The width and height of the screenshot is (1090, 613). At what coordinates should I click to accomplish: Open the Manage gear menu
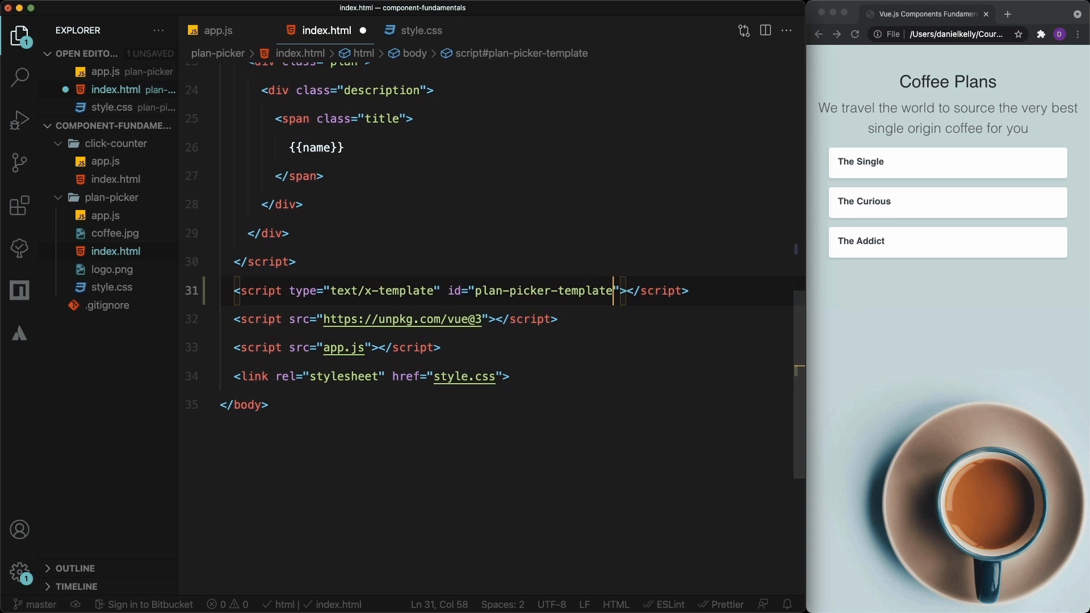tap(20, 572)
